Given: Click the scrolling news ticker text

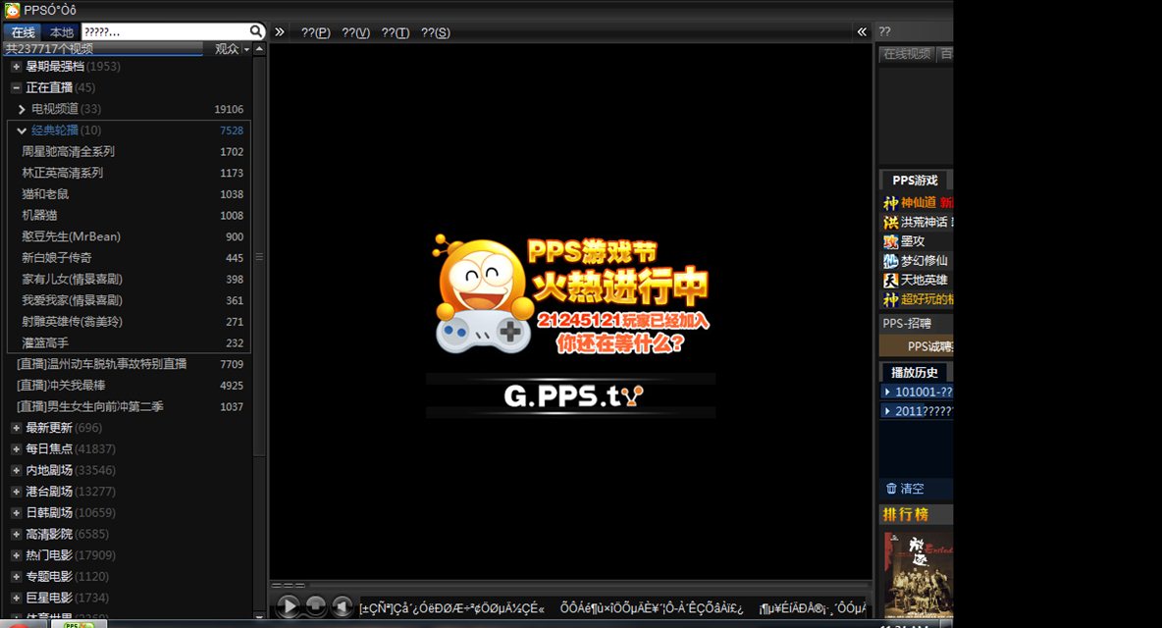Looking at the screenshot, I should (x=612, y=608).
